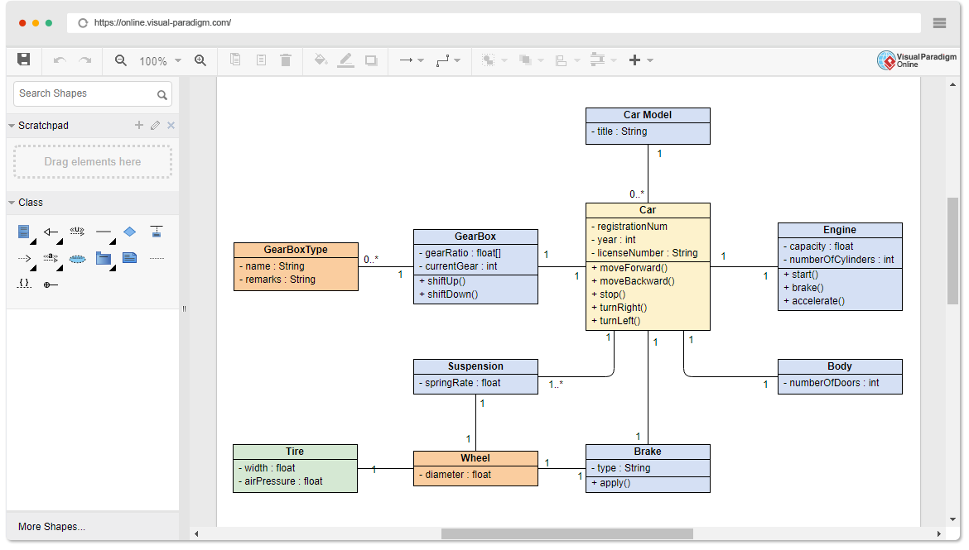Viewport: 969px width, 550px height.
Task: Toggle the Shadow tool
Action: (x=371, y=60)
